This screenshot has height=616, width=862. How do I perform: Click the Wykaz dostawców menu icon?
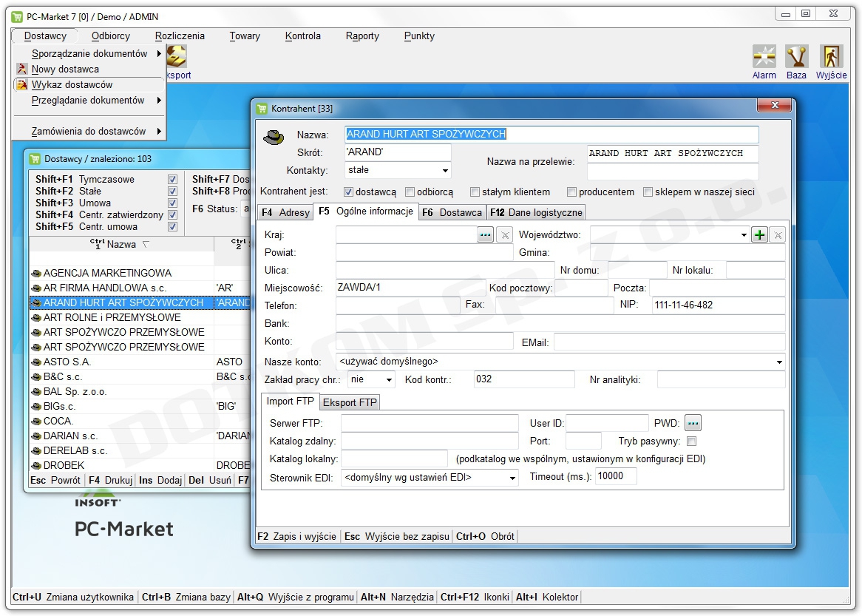(21, 85)
